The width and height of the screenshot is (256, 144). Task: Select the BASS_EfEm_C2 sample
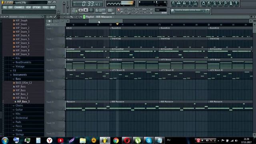(x=24, y=83)
